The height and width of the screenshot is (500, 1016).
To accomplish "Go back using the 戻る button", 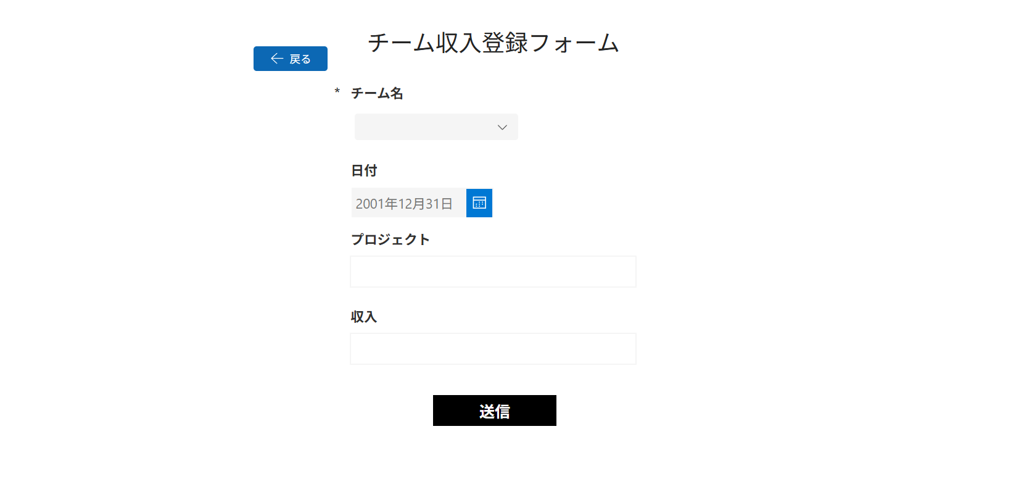I will point(291,59).
